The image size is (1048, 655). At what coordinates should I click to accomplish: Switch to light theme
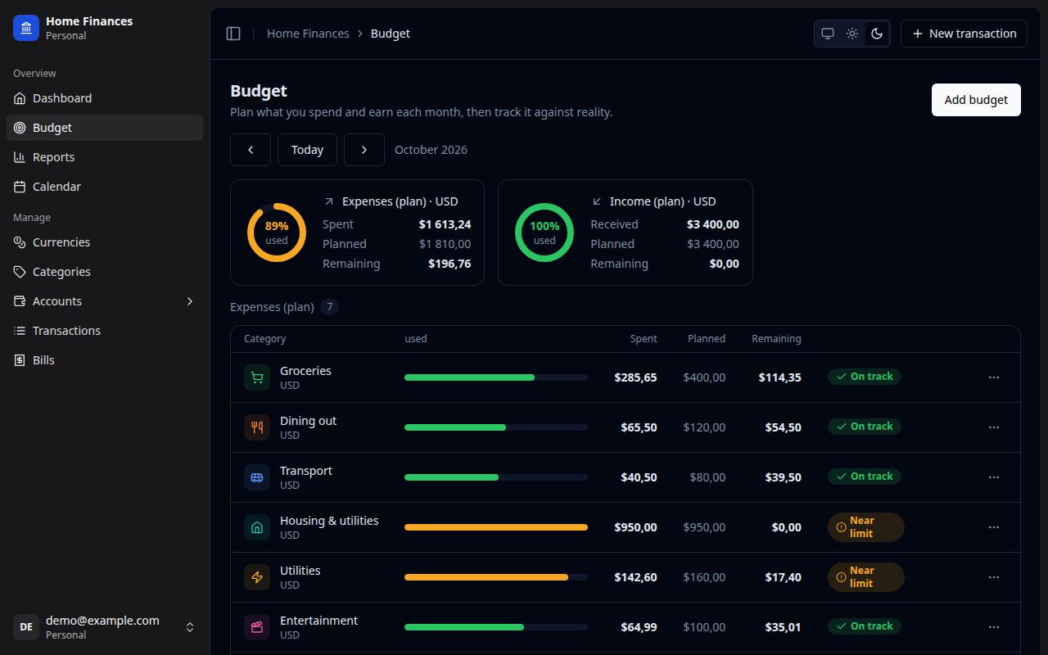click(x=852, y=34)
